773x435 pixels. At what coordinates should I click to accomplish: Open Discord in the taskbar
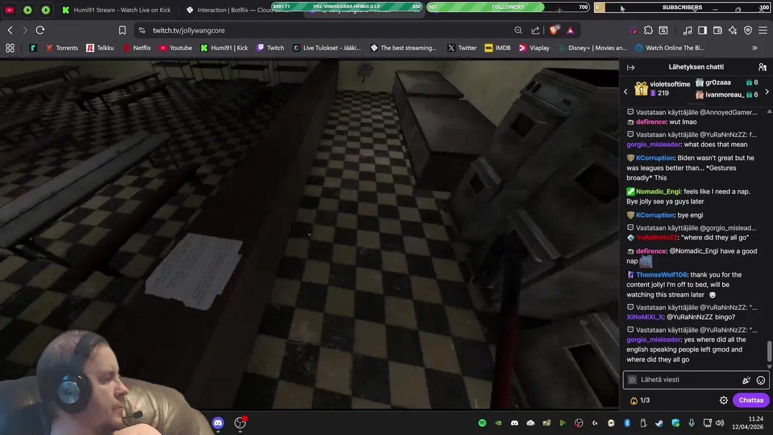(218, 423)
